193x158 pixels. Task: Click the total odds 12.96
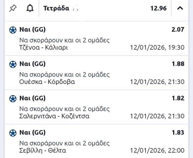(x=159, y=8)
